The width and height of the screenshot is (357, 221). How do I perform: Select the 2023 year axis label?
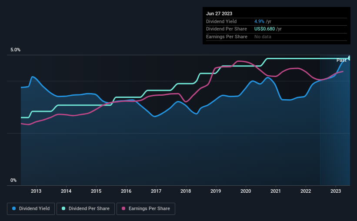coord(336,191)
